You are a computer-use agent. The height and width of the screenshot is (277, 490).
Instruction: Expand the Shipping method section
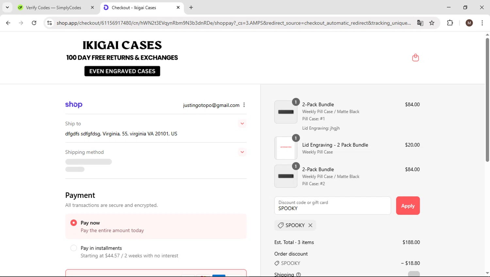[242, 152]
